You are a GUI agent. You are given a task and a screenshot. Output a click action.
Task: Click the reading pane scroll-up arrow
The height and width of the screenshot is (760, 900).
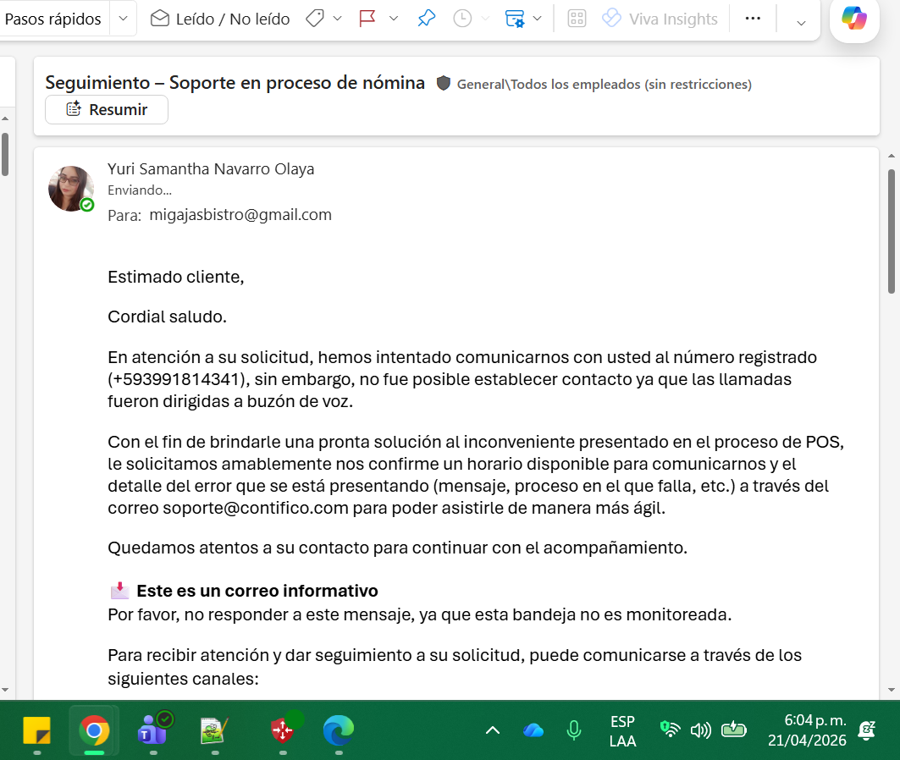(x=892, y=156)
